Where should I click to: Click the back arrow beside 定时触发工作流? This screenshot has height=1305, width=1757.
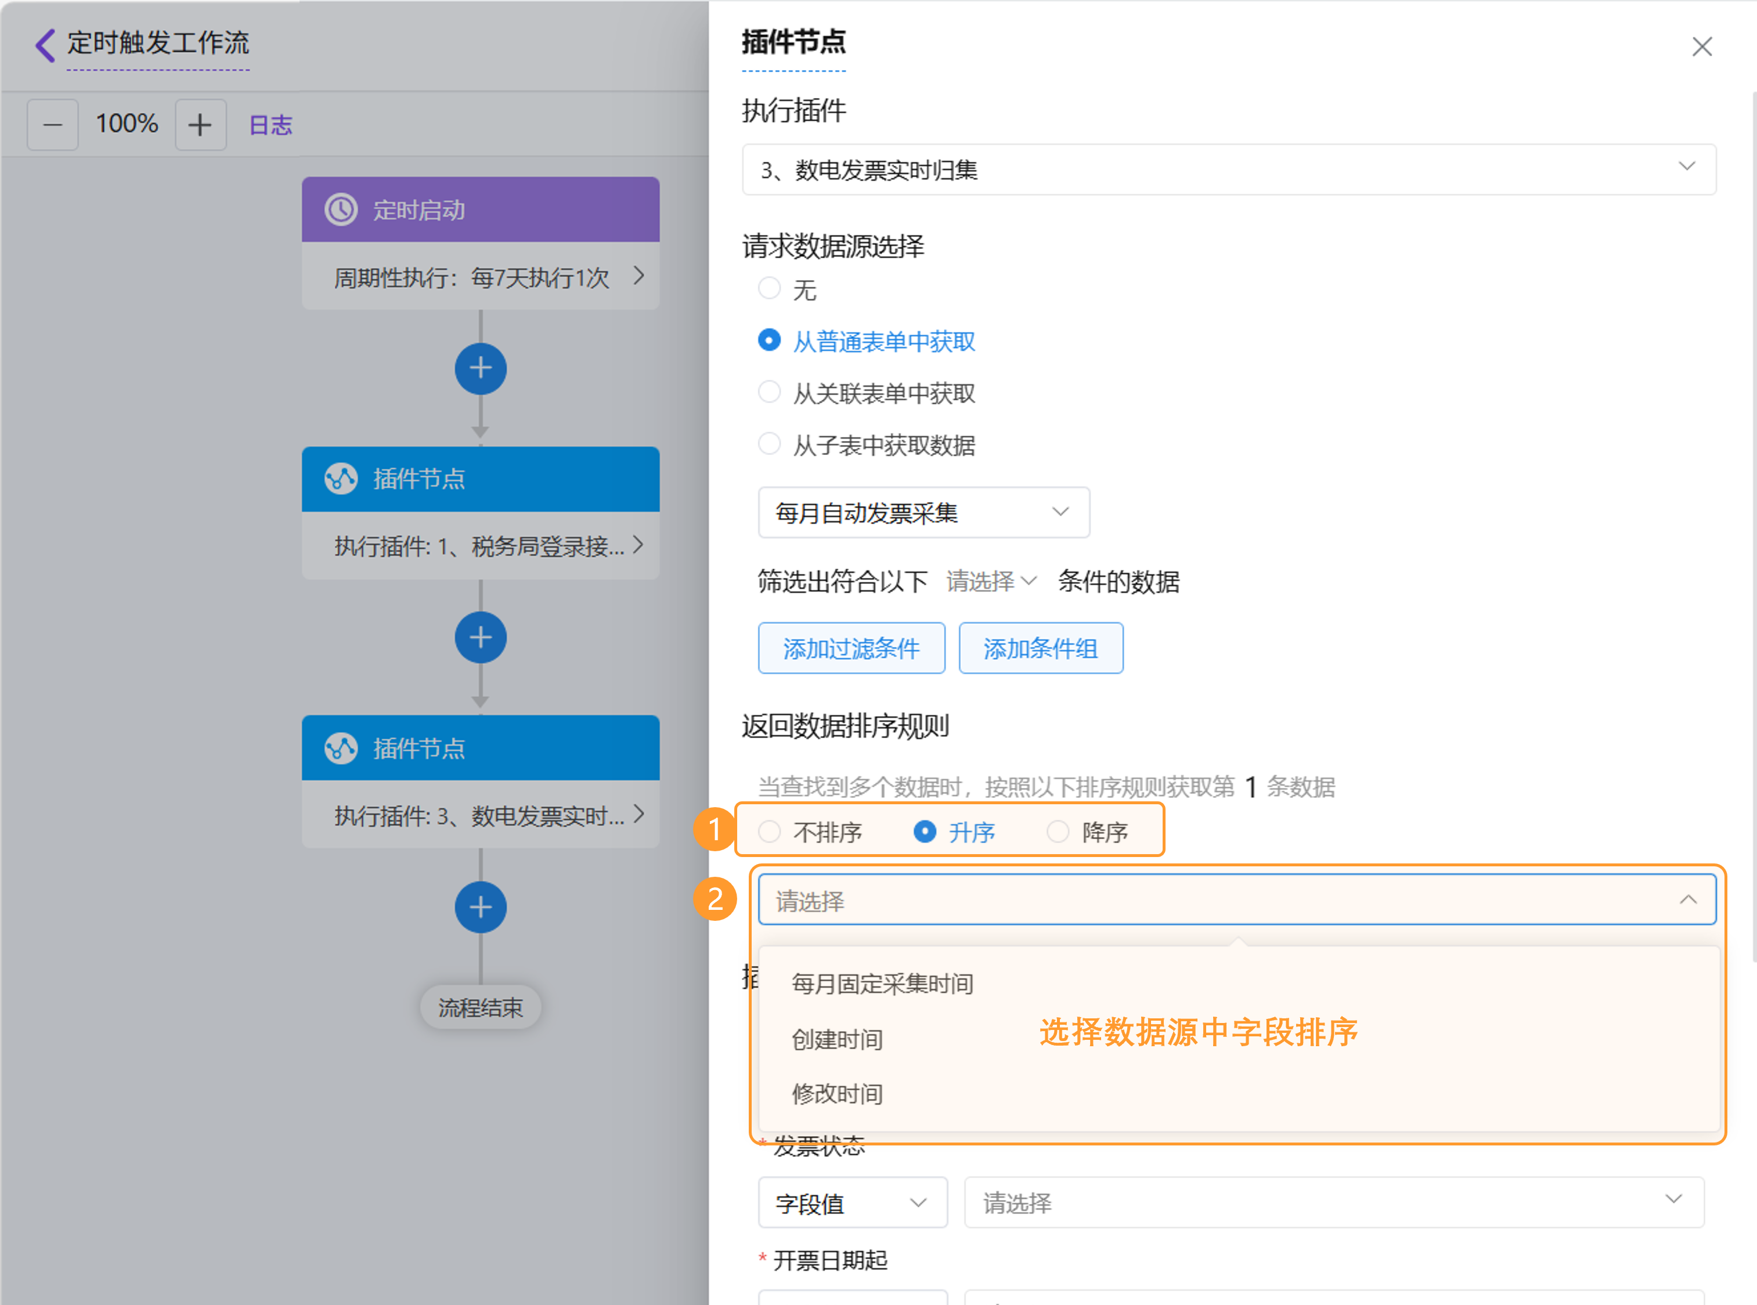pos(45,45)
